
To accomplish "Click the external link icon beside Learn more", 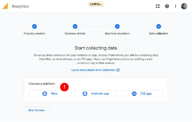I will (118, 70).
